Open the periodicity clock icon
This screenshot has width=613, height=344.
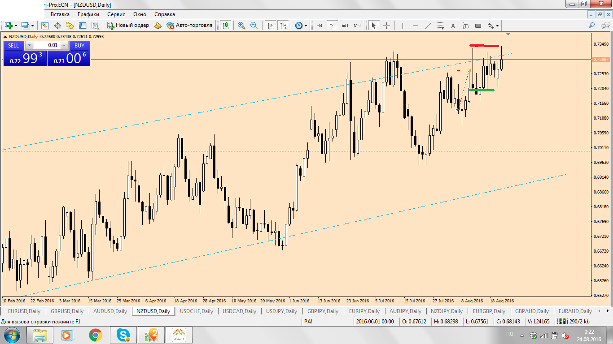[299, 26]
